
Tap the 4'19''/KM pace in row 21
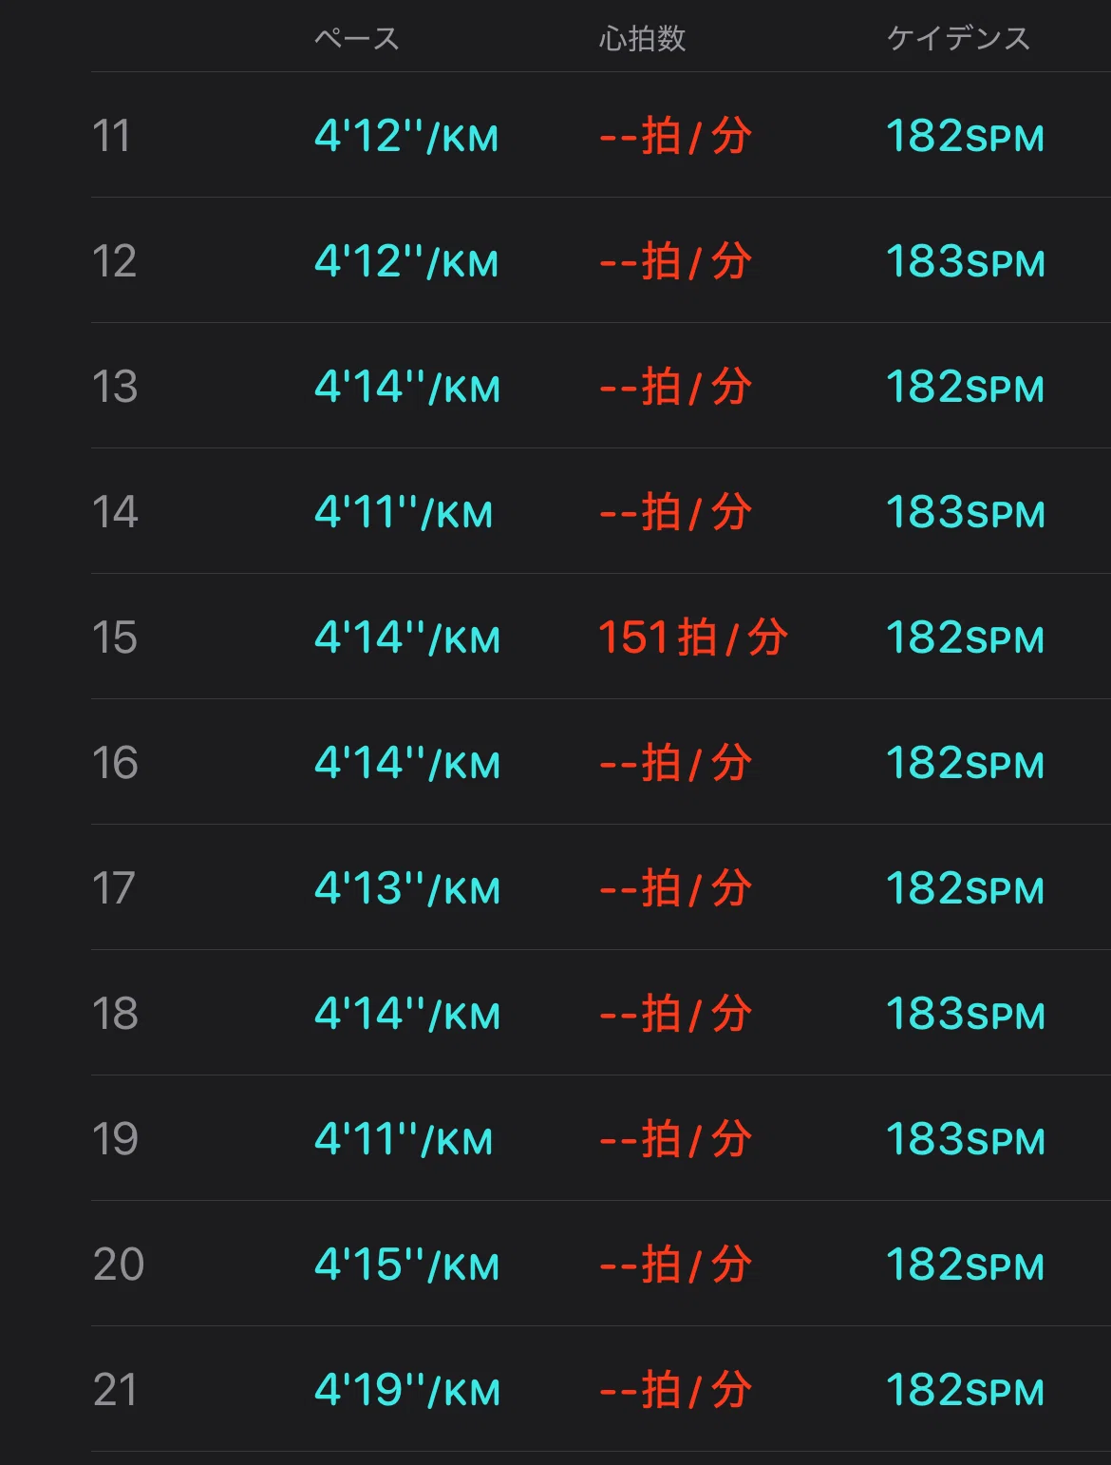407,1390
